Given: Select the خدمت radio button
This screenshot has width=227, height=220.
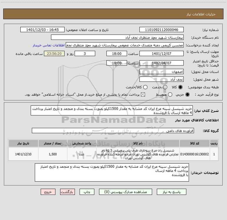Looking at the screenshot, I should coord(165,87).
